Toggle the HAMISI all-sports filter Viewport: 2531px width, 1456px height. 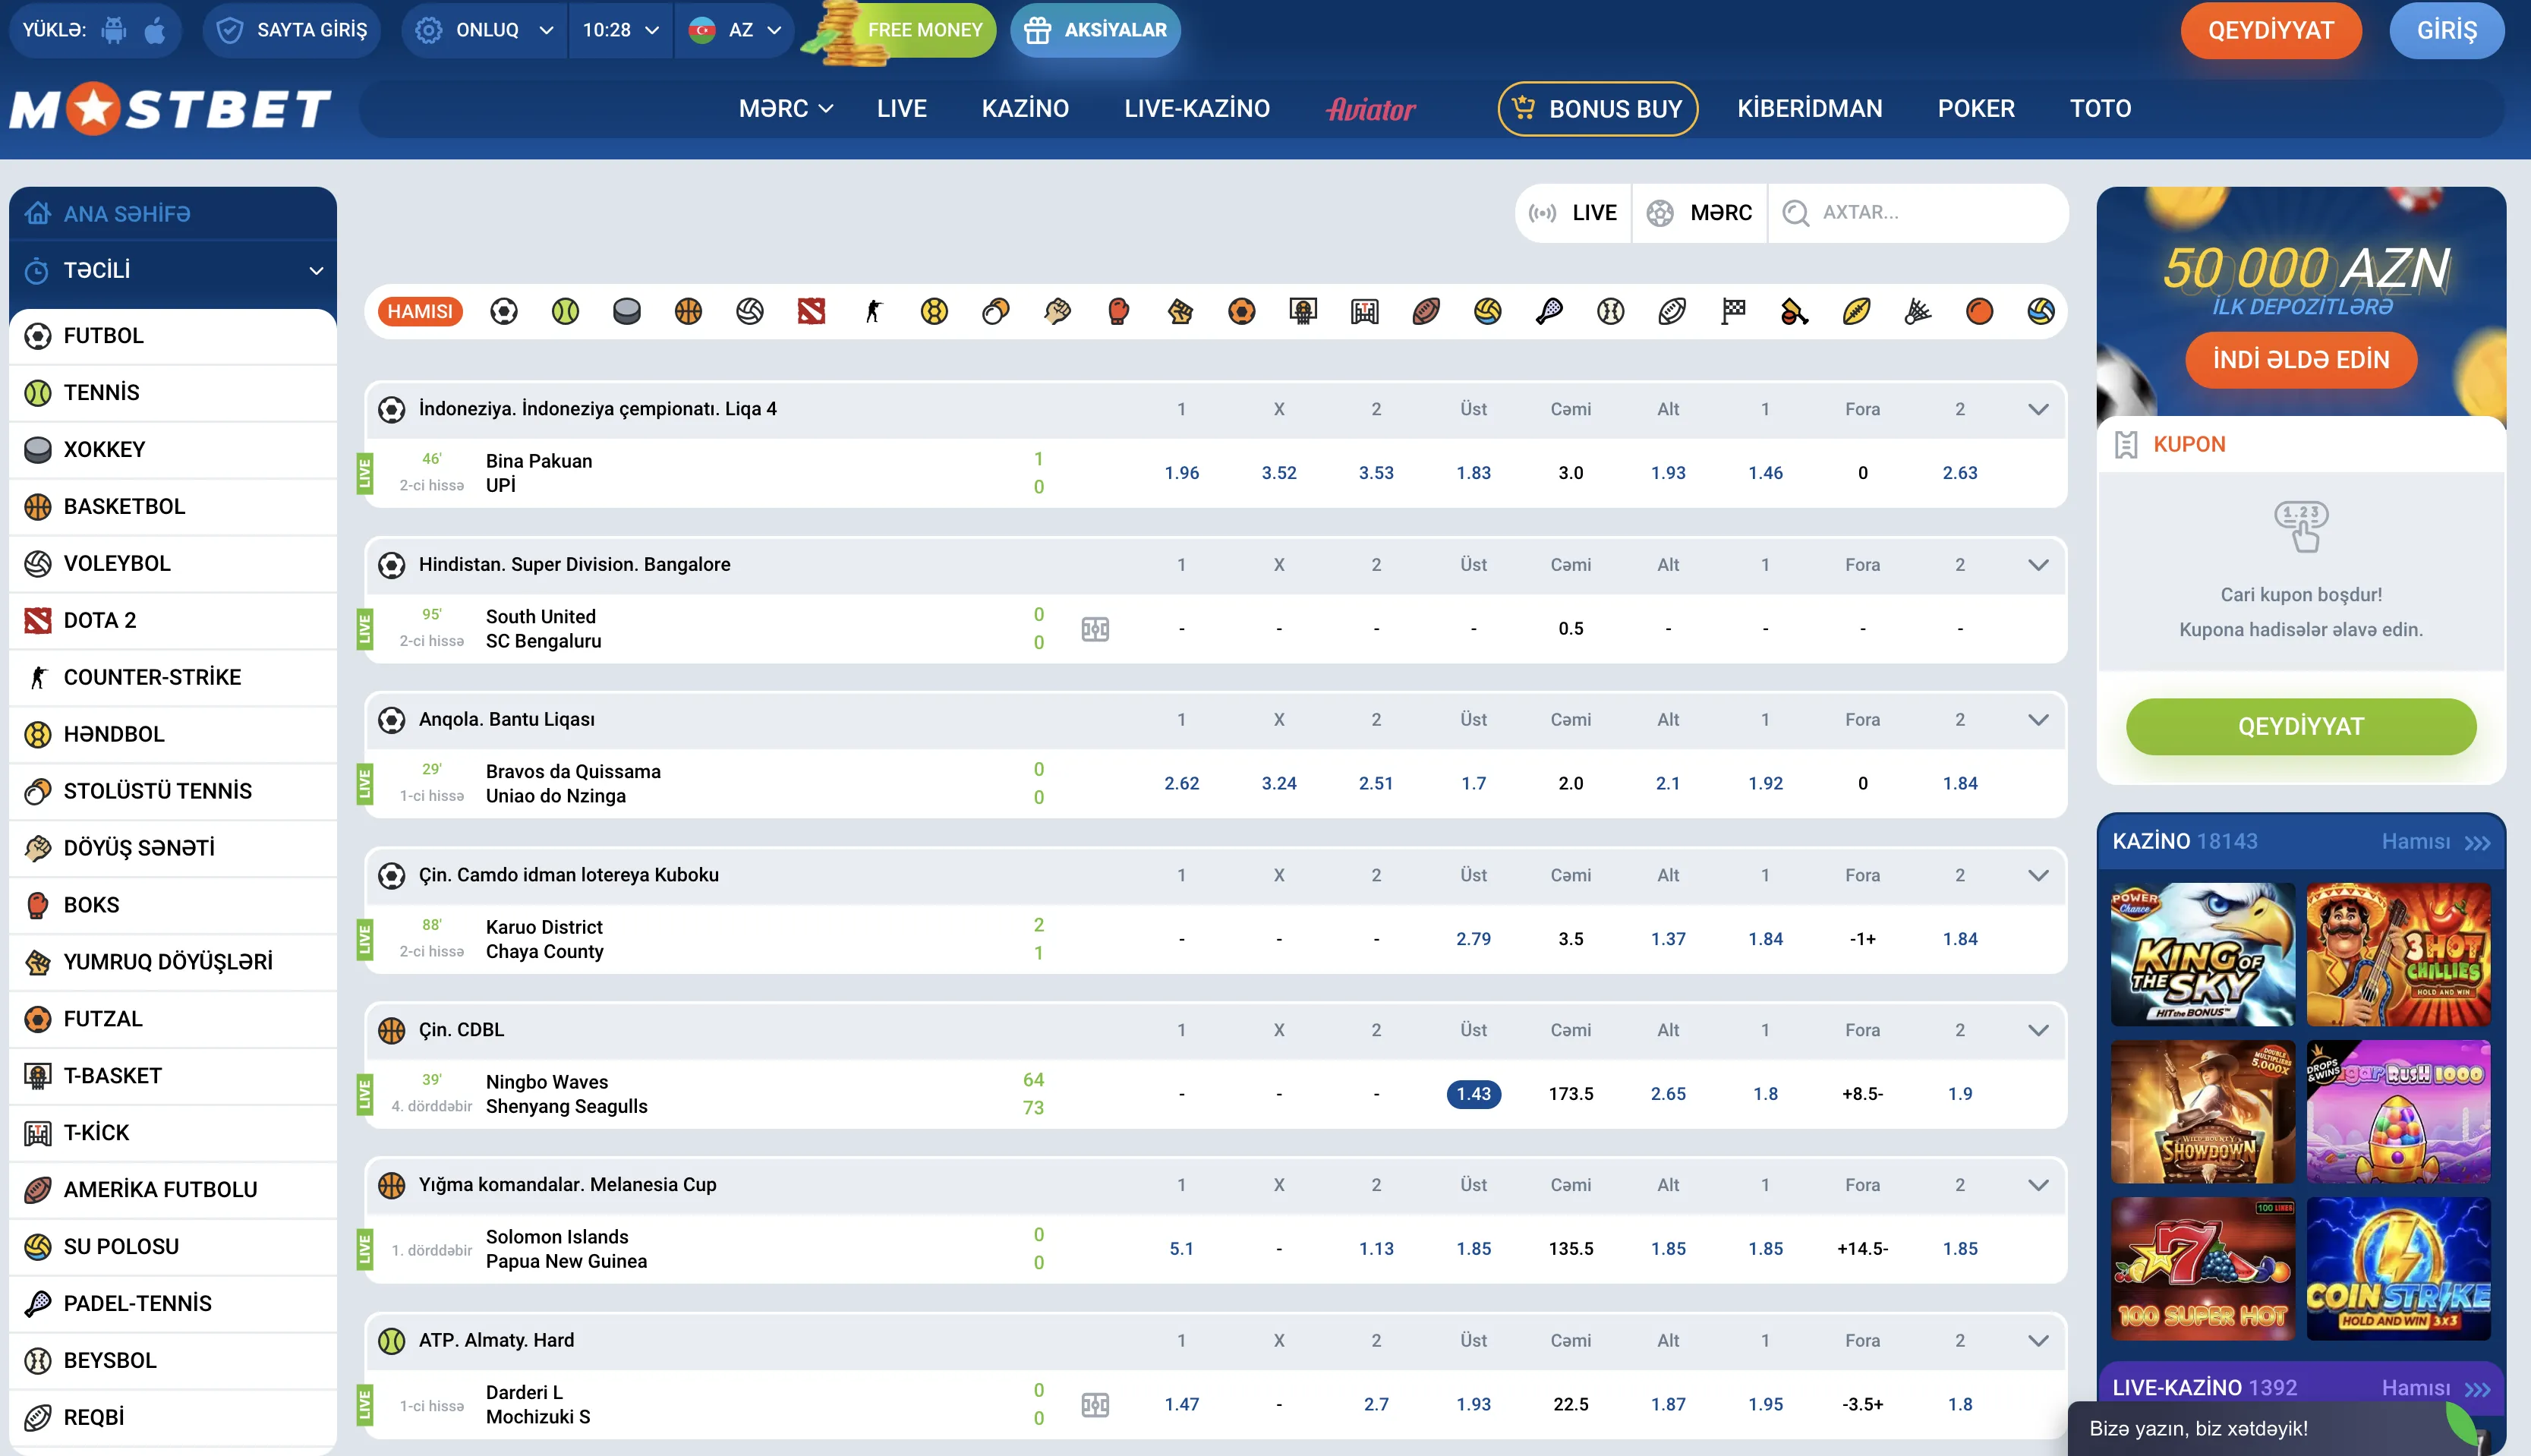pos(420,312)
